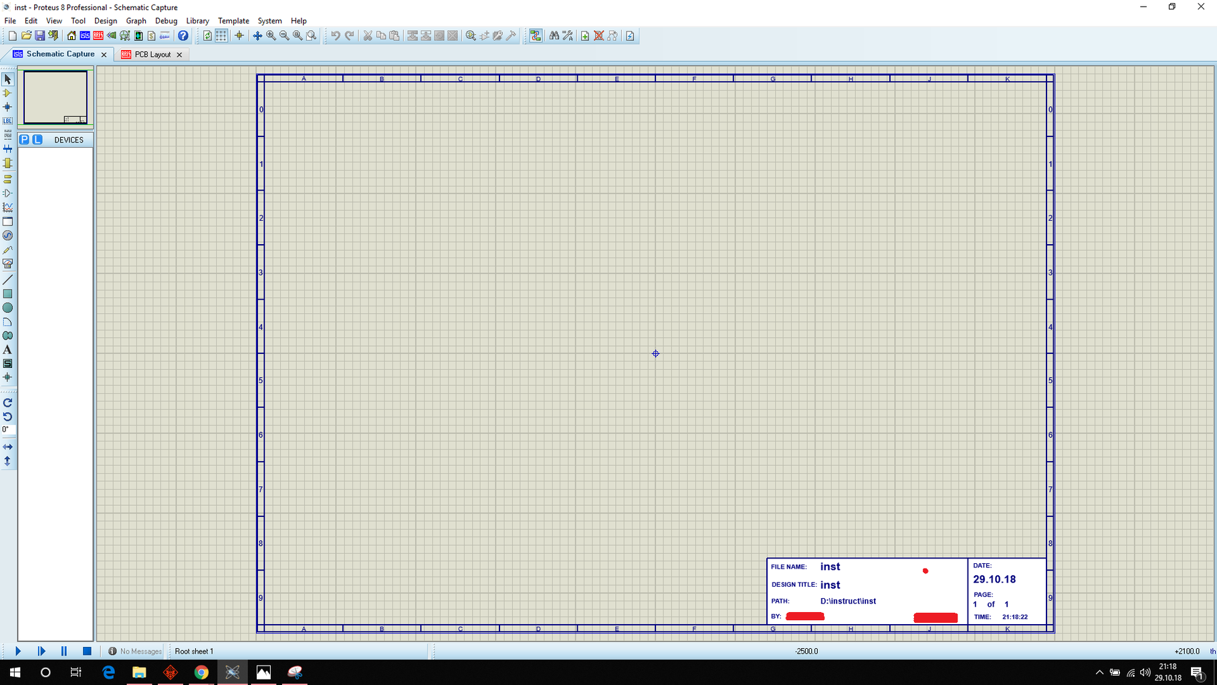Viewport: 1217px width, 685px height.
Task: Select the 2D Graphics Line tool
Action: 7,280
